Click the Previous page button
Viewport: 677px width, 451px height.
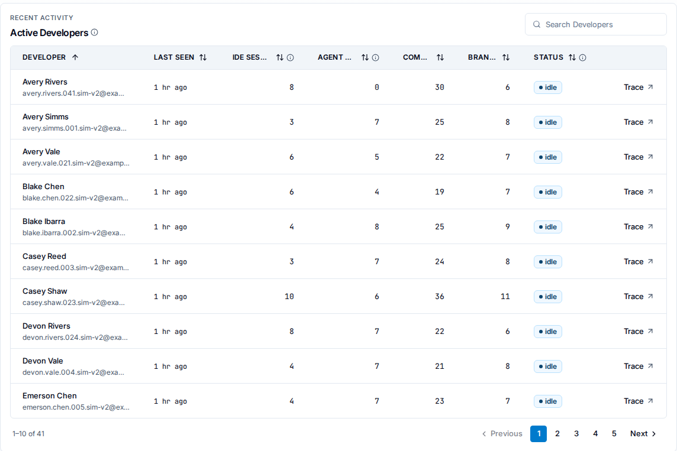pyautogui.click(x=502, y=434)
